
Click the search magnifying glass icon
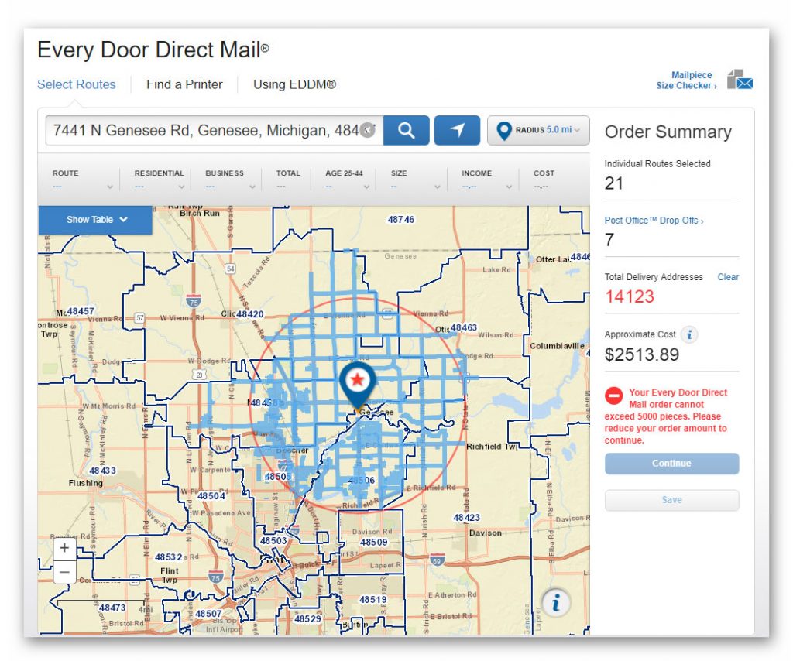[x=406, y=129]
